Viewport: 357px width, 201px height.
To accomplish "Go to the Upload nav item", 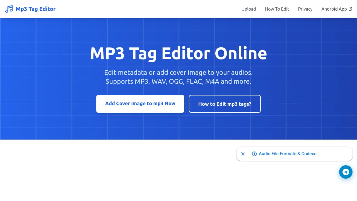I will click(x=249, y=9).
